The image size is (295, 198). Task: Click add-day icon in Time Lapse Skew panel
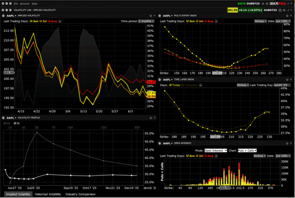[201, 85]
